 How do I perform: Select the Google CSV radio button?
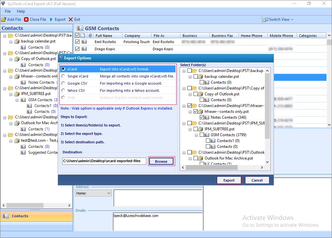[x=63, y=83]
